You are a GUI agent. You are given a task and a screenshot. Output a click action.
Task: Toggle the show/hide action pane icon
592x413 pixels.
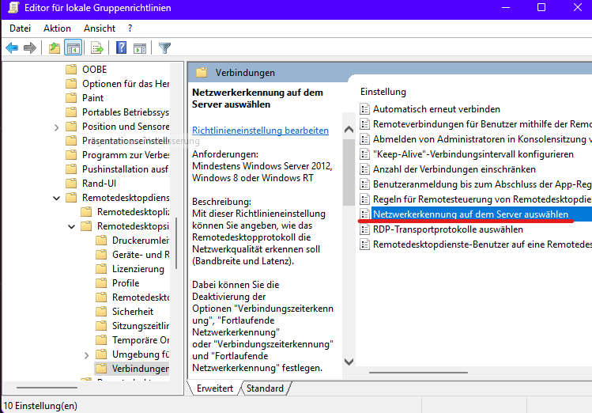coord(140,48)
